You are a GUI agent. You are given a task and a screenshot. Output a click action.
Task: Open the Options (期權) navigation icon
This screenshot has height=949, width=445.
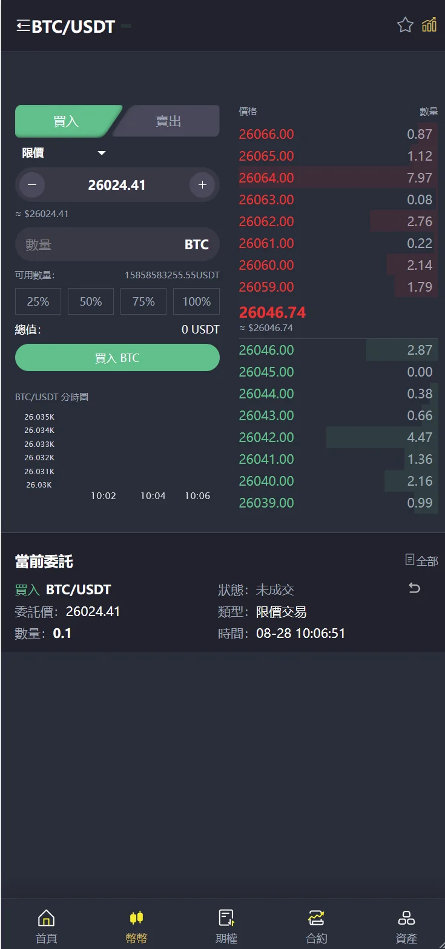pyautogui.click(x=226, y=918)
